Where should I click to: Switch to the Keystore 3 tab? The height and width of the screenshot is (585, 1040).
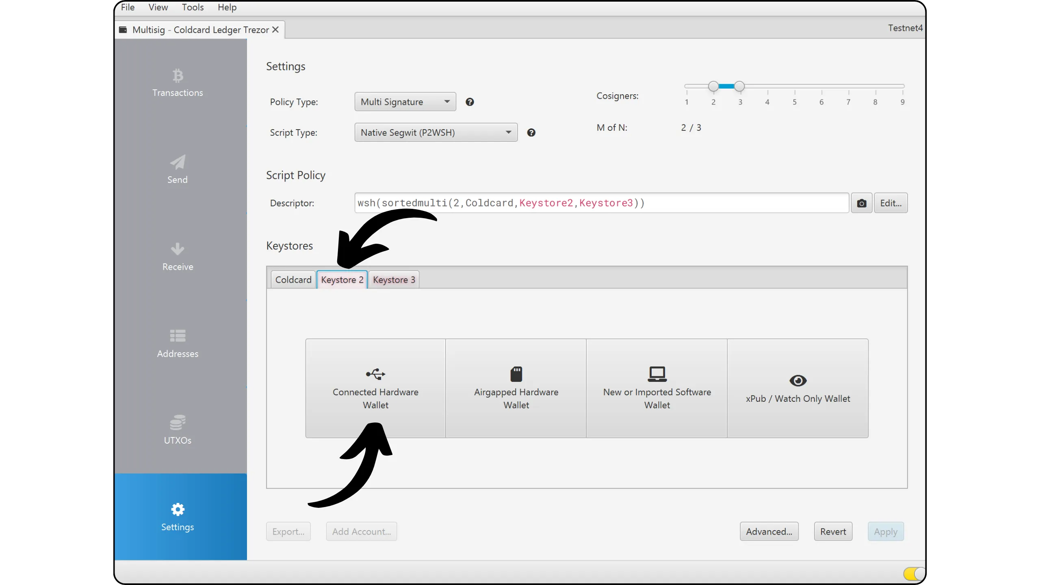coord(394,280)
